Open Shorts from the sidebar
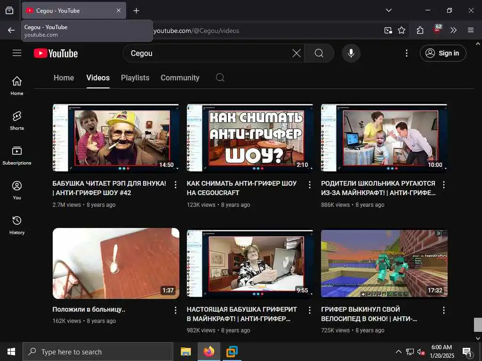The height and width of the screenshot is (361, 482). [17, 120]
